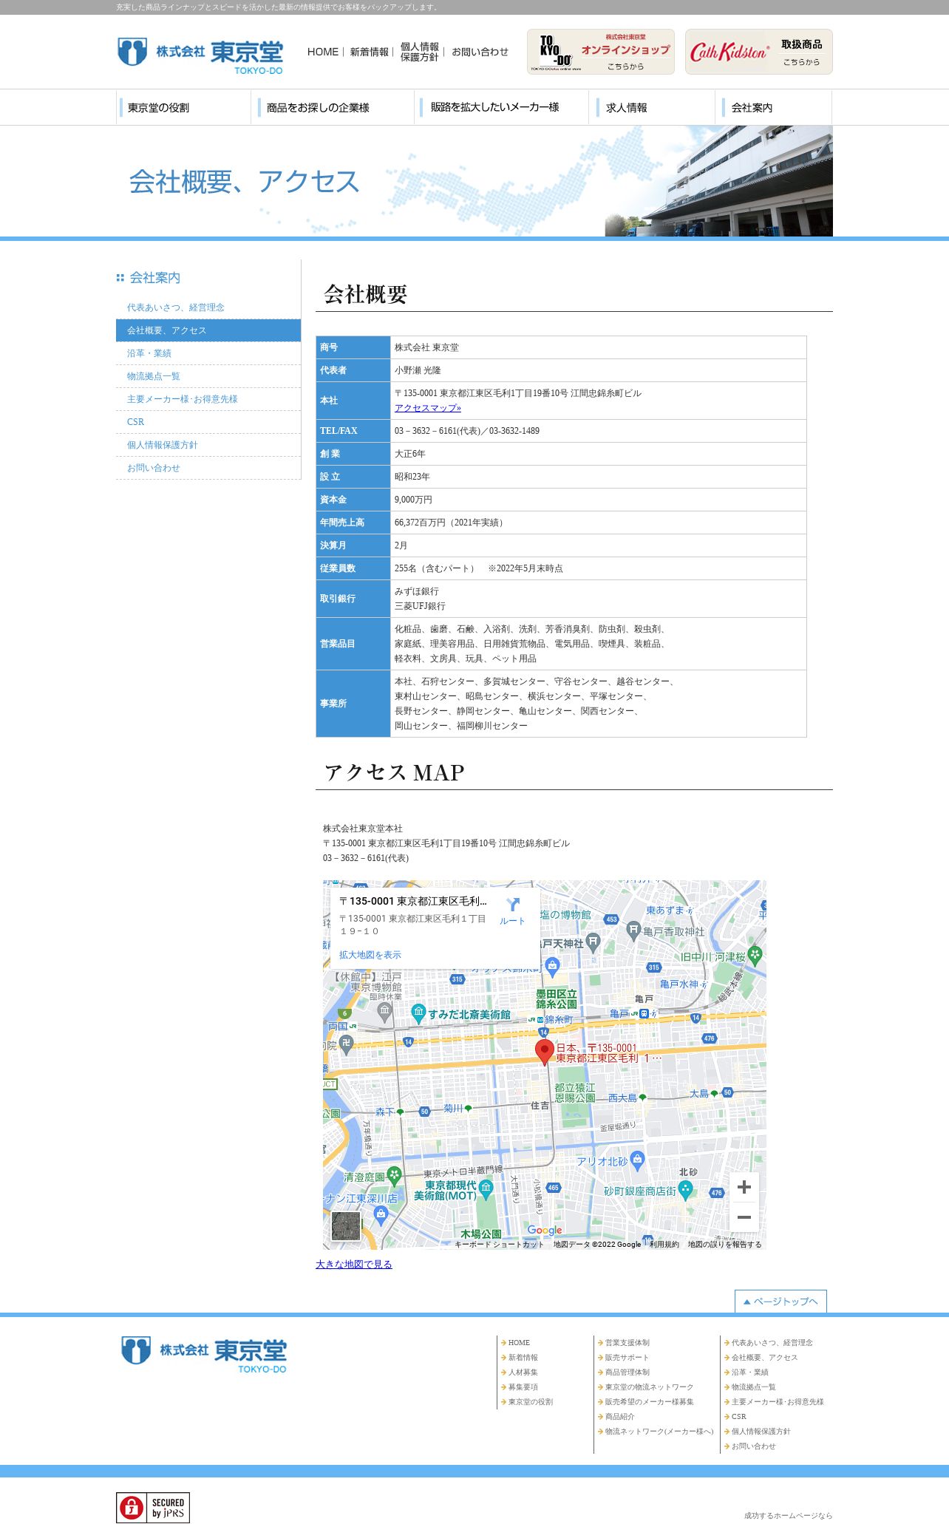
Task: Open 募集要項 in the footer links
Action: (x=523, y=1387)
